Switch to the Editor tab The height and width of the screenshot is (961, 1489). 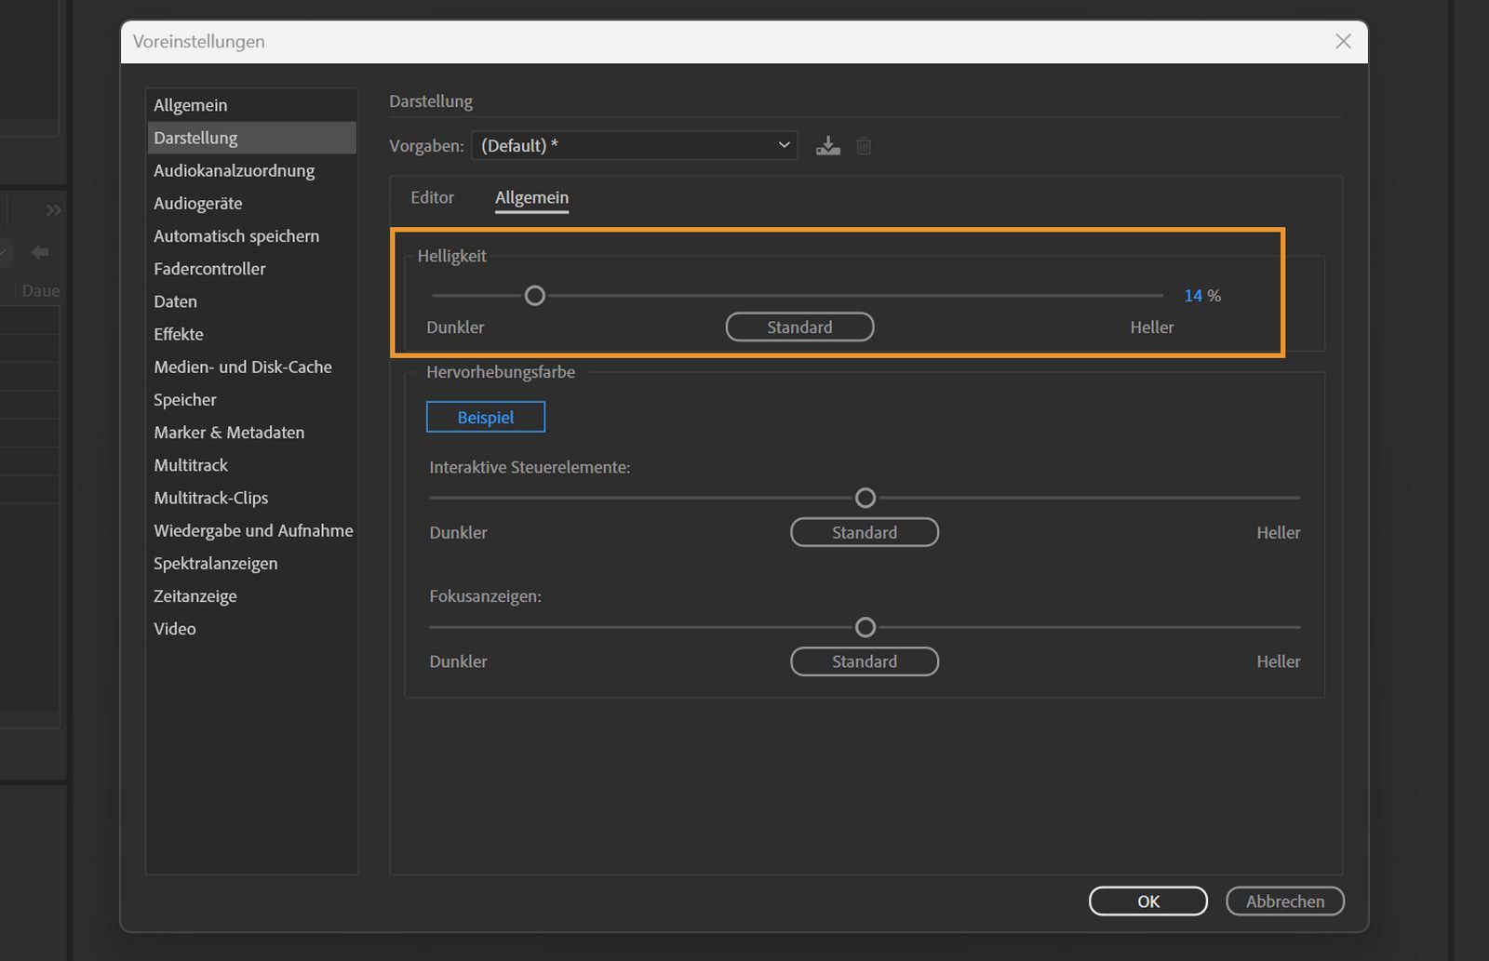(432, 197)
